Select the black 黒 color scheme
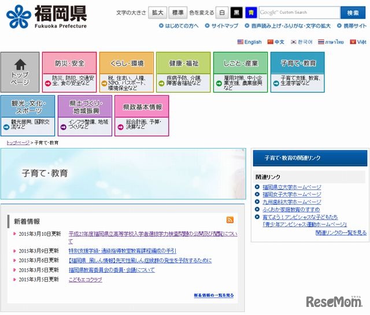 click(236, 13)
